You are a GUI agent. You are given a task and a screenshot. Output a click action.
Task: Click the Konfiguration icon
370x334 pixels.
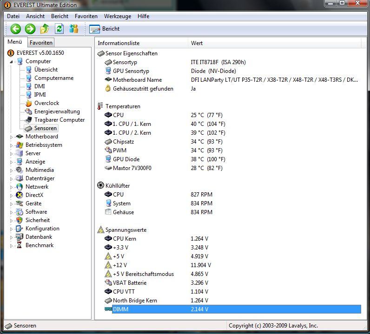[x=20, y=229]
